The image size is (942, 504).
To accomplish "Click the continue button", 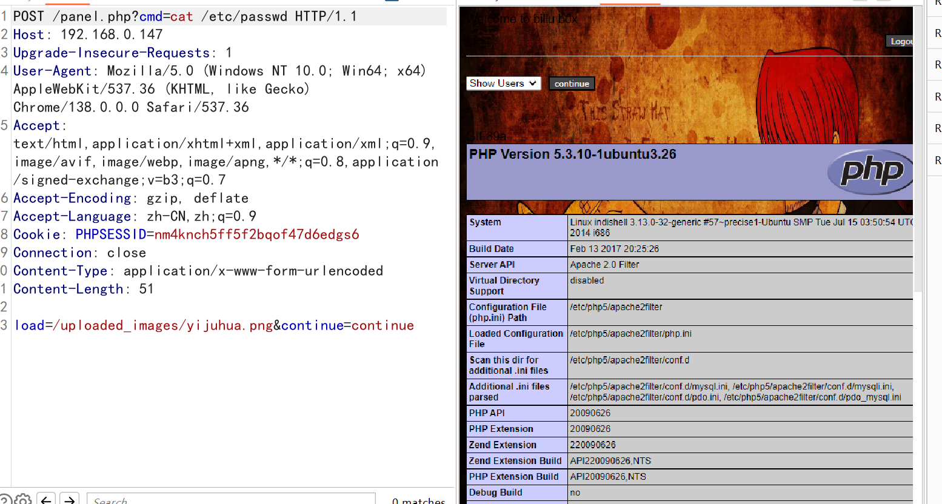I will (x=572, y=84).
